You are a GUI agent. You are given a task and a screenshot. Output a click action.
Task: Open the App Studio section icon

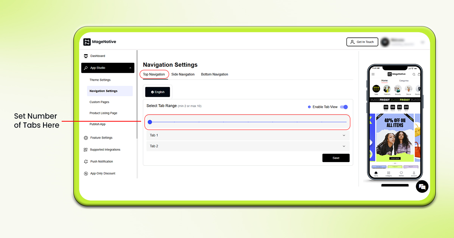coord(86,68)
